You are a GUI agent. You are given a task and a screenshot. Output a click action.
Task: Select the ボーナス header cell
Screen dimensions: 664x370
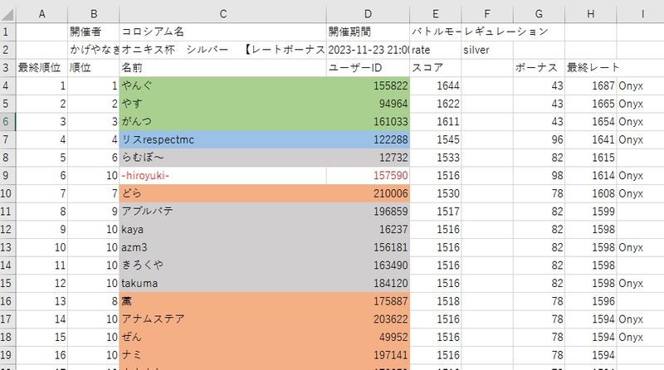coord(539,67)
